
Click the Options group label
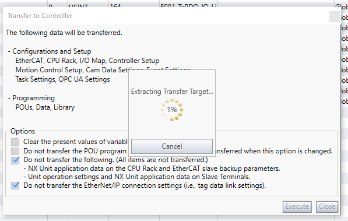(23, 131)
